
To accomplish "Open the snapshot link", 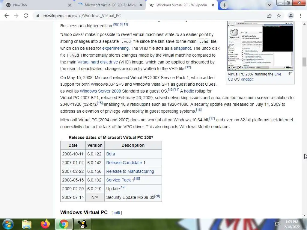I will (182, 48).
